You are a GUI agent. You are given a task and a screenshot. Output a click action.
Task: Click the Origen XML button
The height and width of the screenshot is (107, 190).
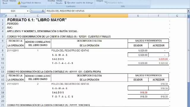pyautogui.click(x=100, y=1)
